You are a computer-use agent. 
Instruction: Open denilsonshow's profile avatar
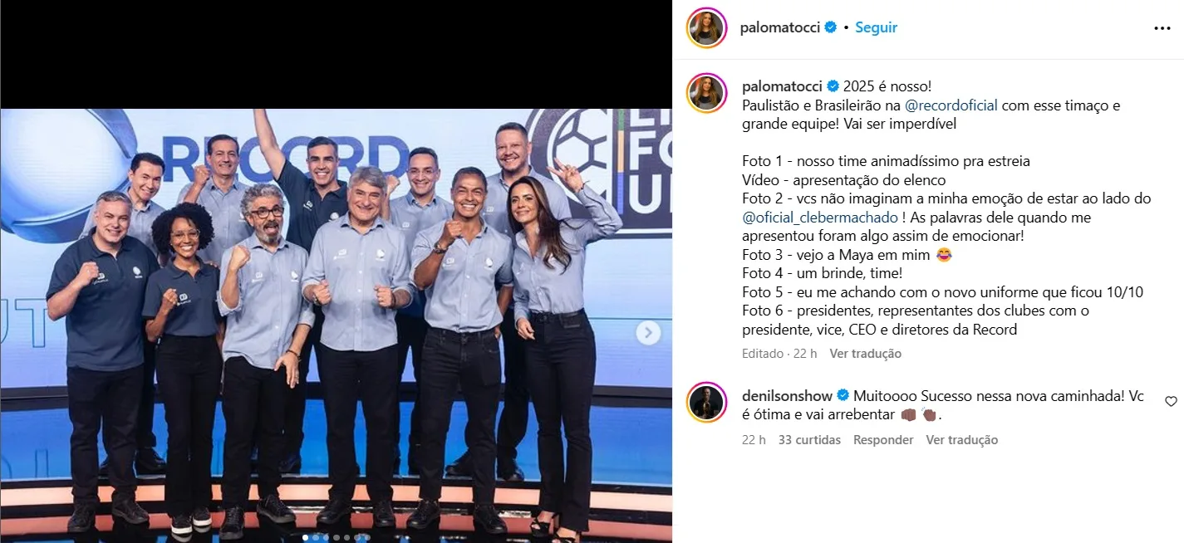click(707, 403)
